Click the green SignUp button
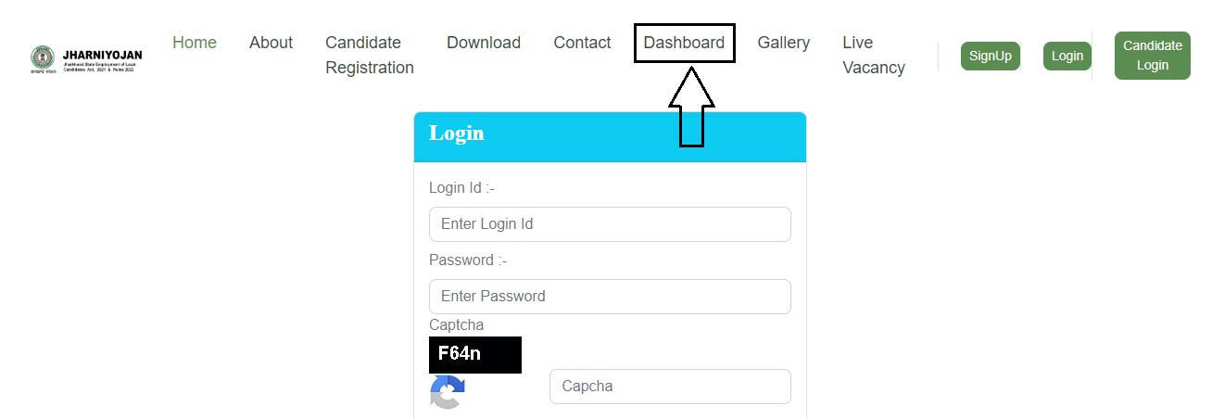The image size is (1212, 419). [991, 56]
